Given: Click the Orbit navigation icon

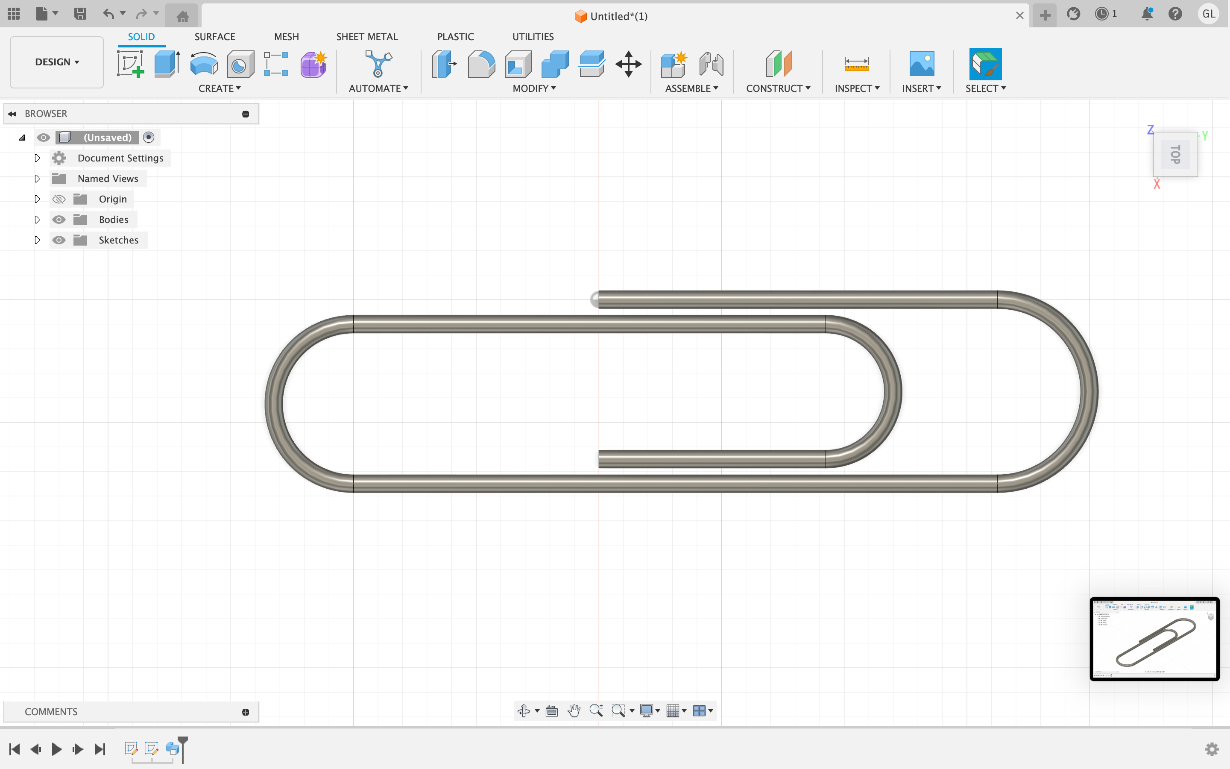Looking at the screenshot, I should click(524, 710).
